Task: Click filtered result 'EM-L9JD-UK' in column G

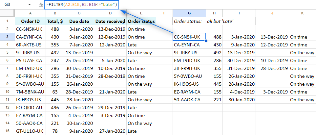Action: 189,60
